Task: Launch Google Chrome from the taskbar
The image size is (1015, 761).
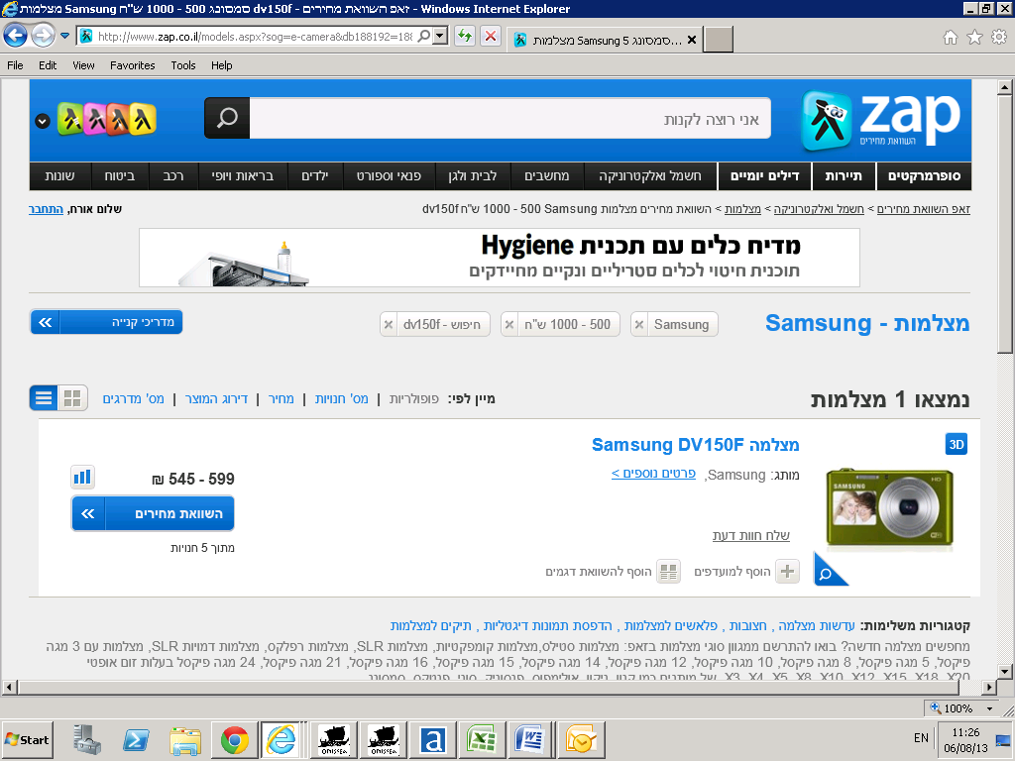Action: pos(234,739)
